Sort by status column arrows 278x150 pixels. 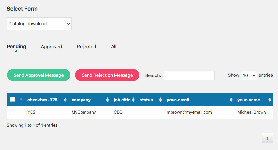pos(160,100)
